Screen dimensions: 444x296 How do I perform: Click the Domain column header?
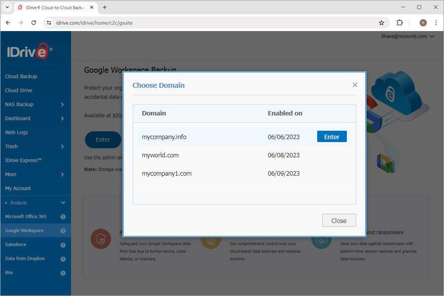[154, 113]
